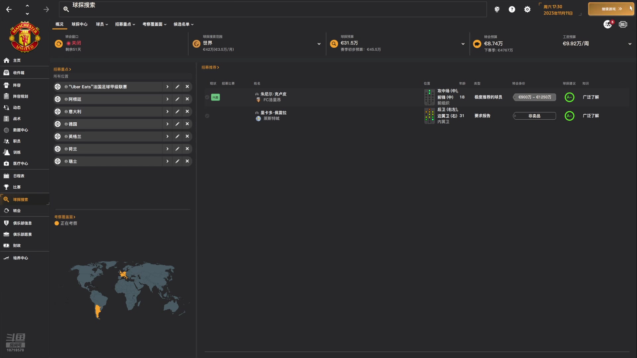Click the calendar date 2023年11月11日
637x358 pixels.
point(558,13)
